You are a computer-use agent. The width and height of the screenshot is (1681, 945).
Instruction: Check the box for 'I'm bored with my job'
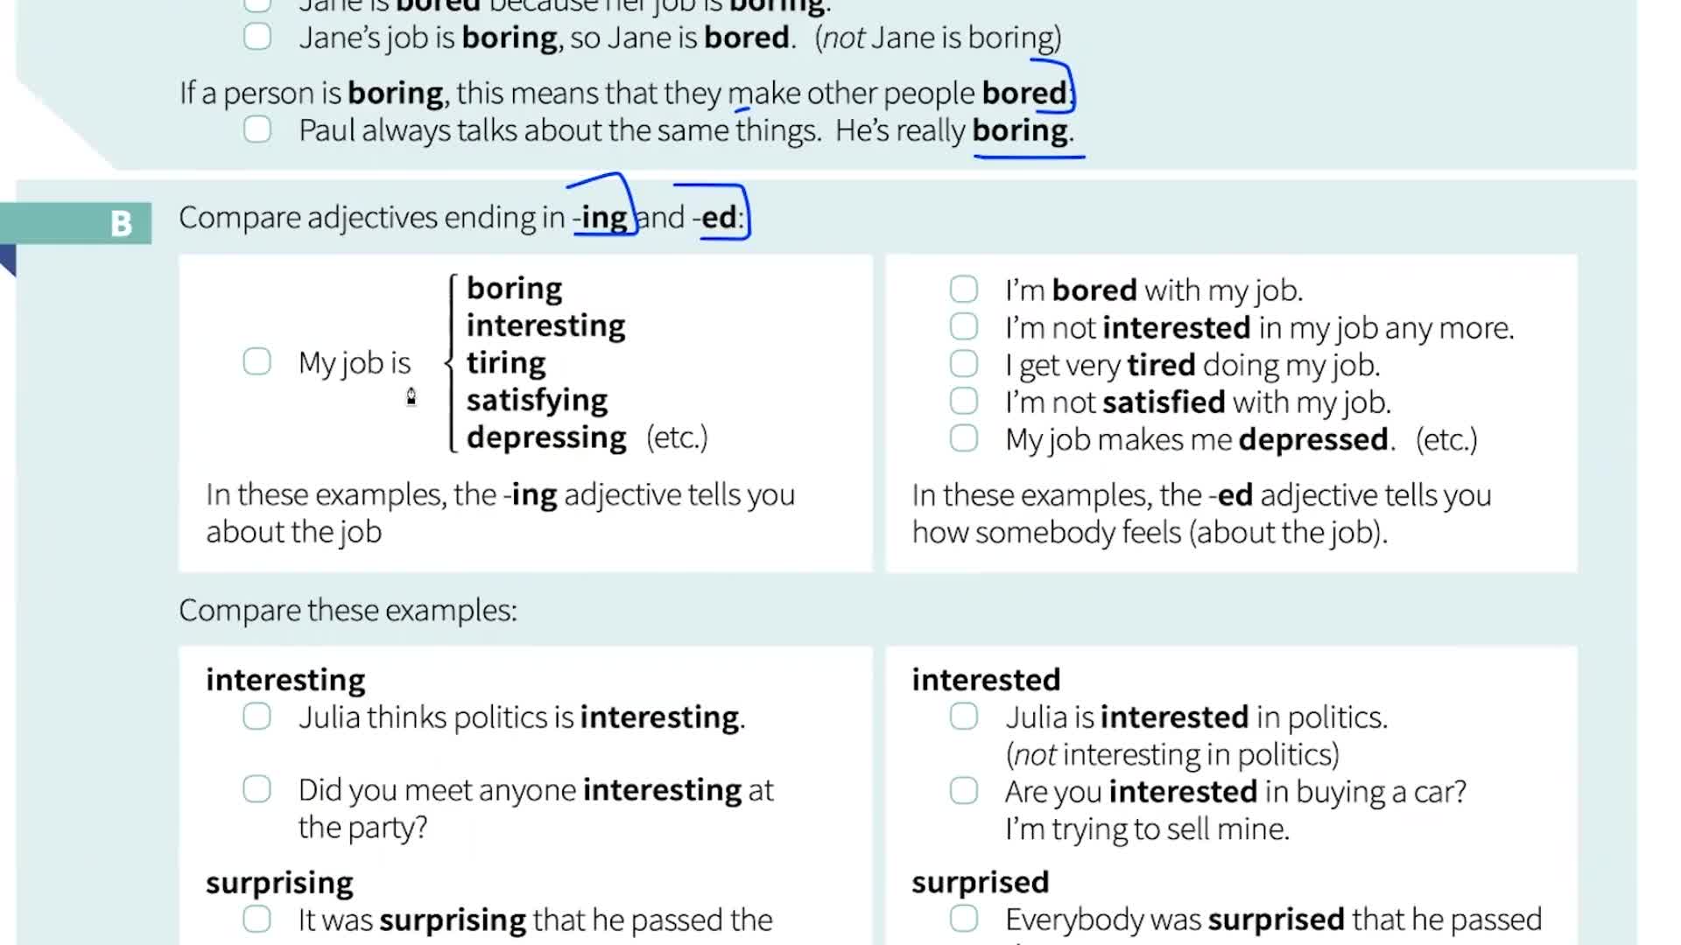point(963,289)
